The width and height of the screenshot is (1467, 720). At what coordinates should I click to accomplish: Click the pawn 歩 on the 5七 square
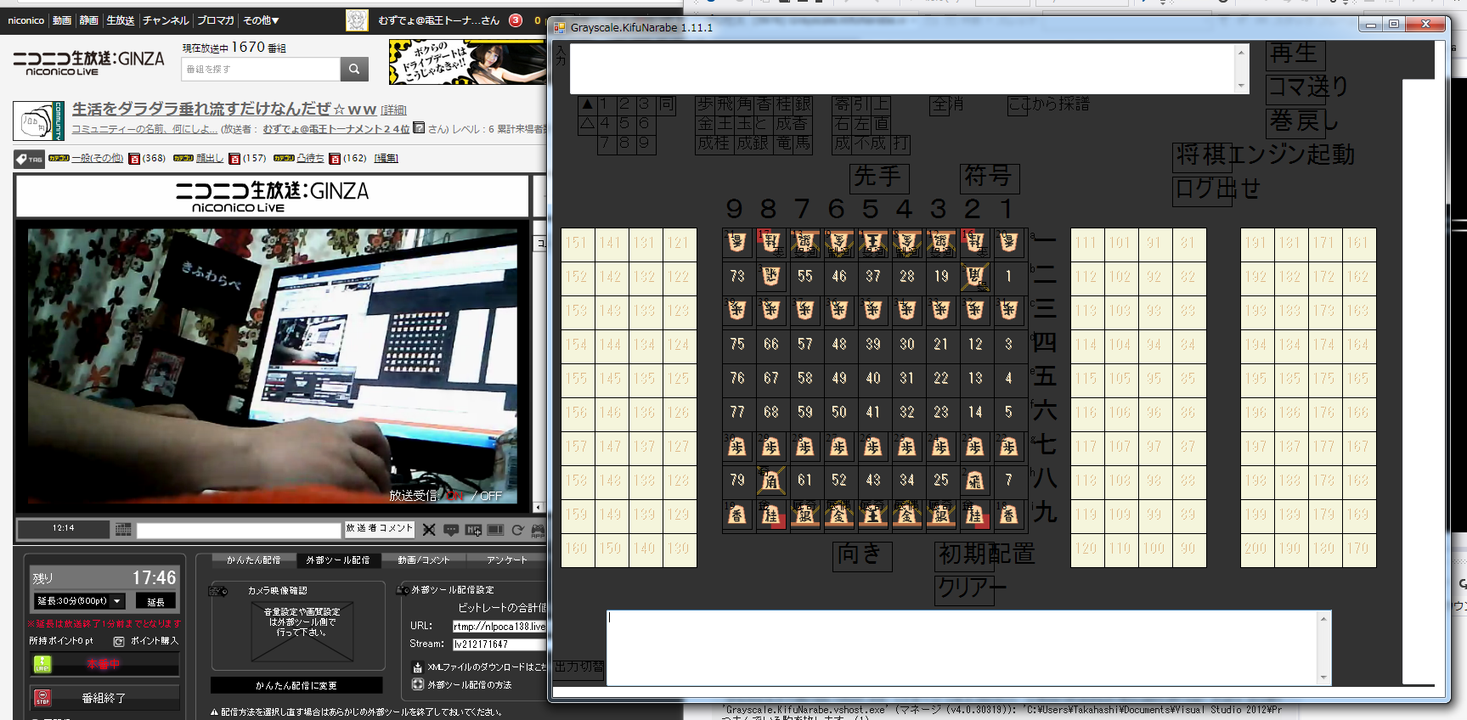point(873,447)
